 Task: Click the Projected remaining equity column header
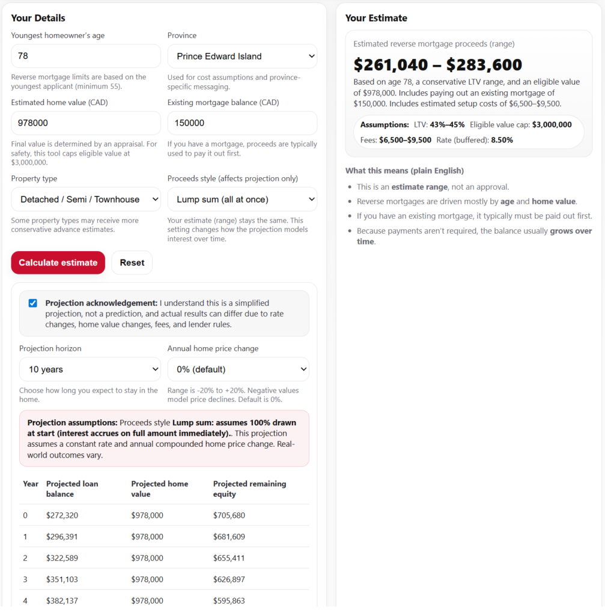(249, 489)
